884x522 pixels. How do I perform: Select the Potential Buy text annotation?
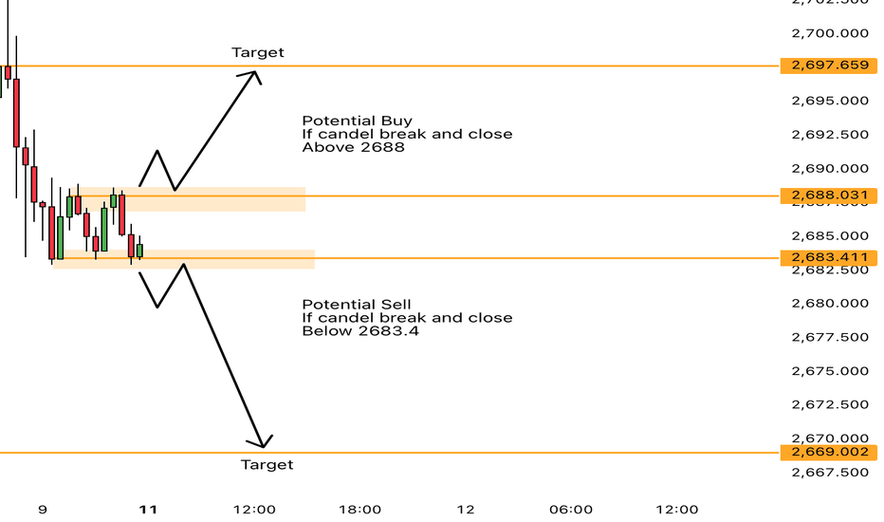click(x=407, y=134)
